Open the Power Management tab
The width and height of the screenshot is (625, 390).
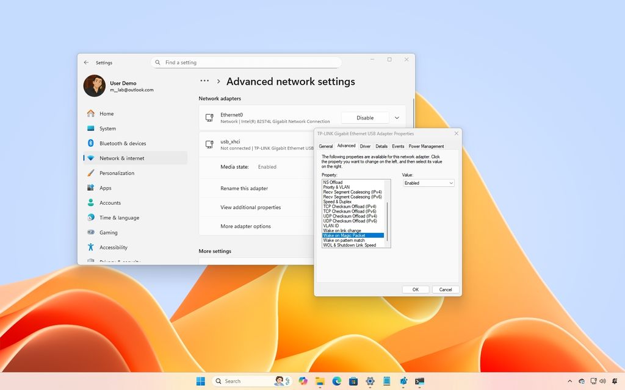pos(426,146)
